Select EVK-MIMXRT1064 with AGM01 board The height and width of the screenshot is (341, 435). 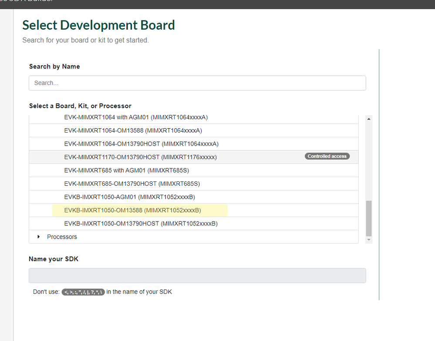(x=136, y=117)
